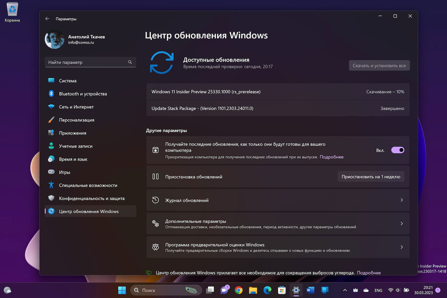Select Центр обновления Windows in the navigation
This screenshot has height=298, width=447.
[x=89, y=211]
